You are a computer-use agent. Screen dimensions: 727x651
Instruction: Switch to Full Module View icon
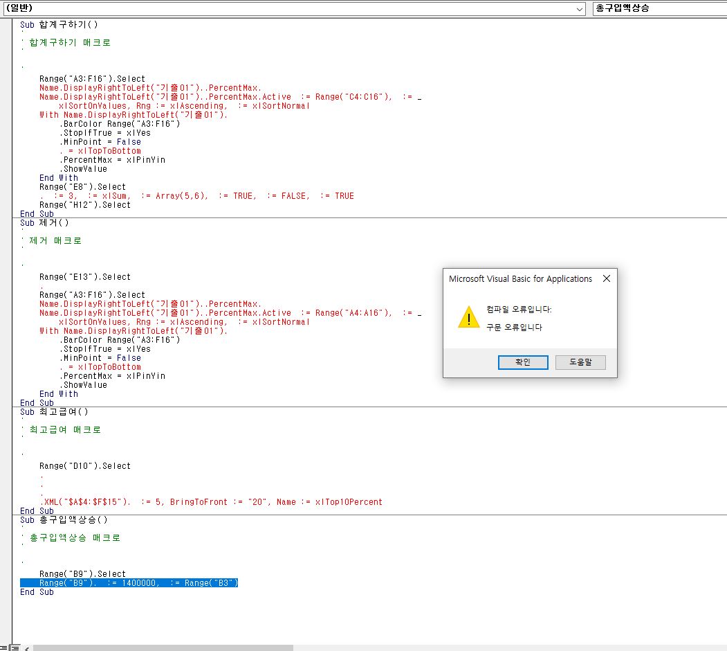click(14, 648)
